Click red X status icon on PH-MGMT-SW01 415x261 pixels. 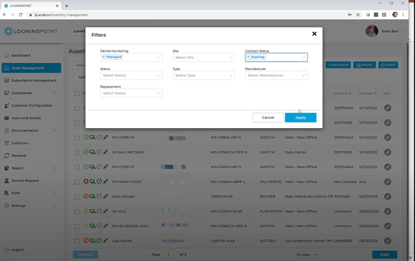point(86,181)
